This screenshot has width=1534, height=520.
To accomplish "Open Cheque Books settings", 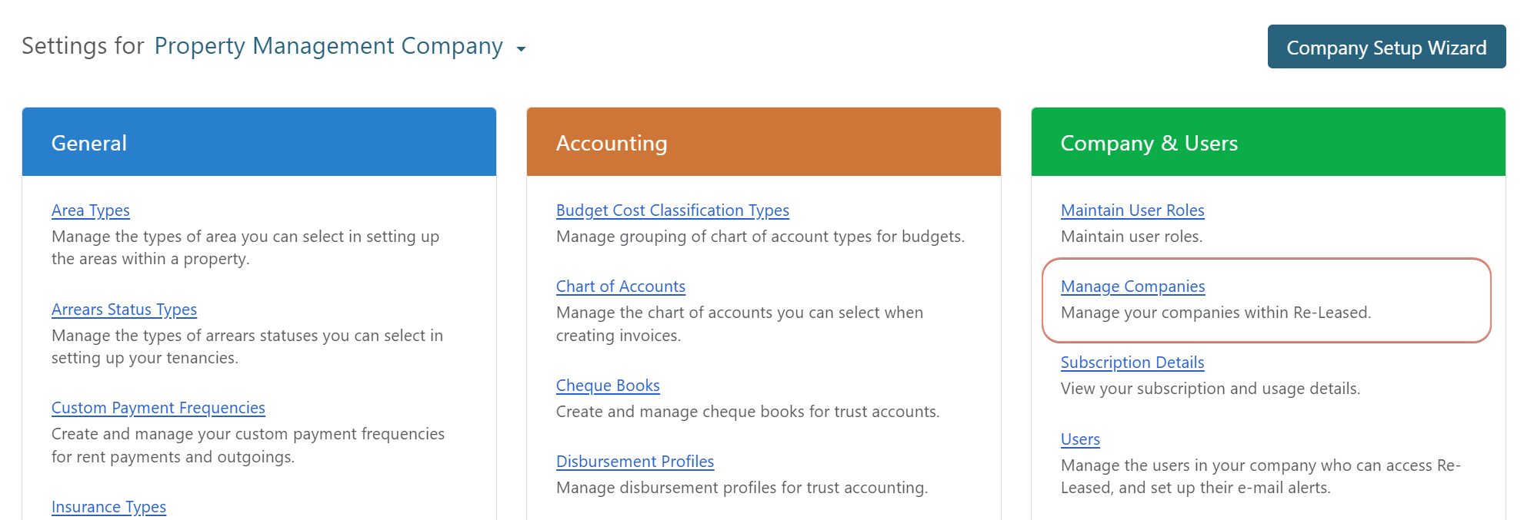I will [608, 386].
